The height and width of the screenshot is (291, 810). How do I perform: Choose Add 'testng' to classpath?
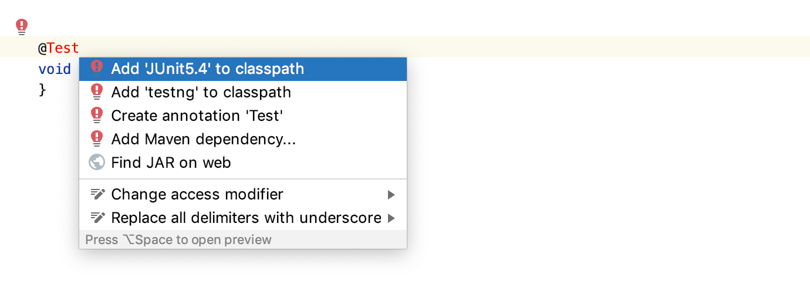[201, 92]
